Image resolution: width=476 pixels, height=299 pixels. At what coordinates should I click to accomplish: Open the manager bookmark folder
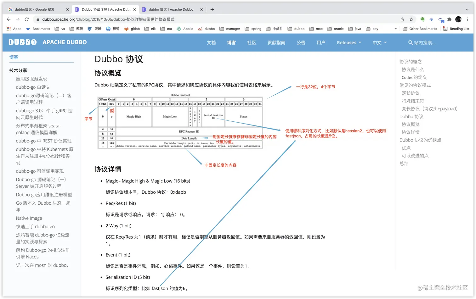[x=230, y=29]
